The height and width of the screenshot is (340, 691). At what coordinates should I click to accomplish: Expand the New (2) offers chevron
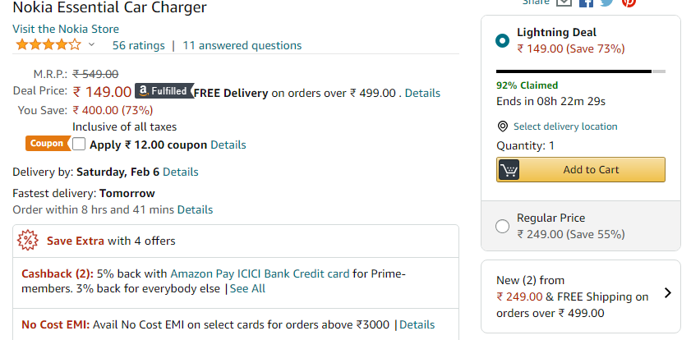click(667, 292)
